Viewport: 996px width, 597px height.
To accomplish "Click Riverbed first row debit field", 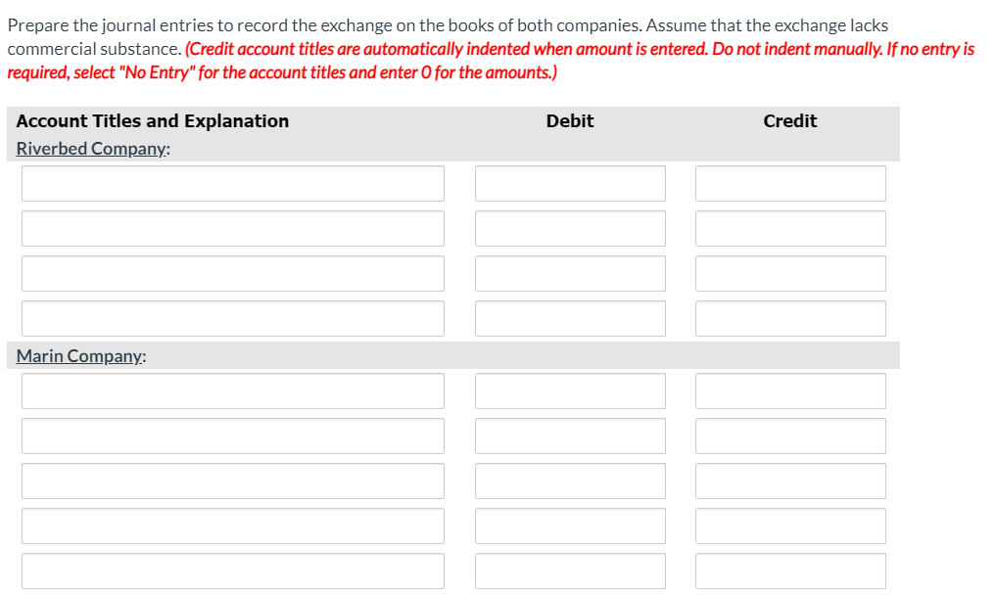I will 570,184.
